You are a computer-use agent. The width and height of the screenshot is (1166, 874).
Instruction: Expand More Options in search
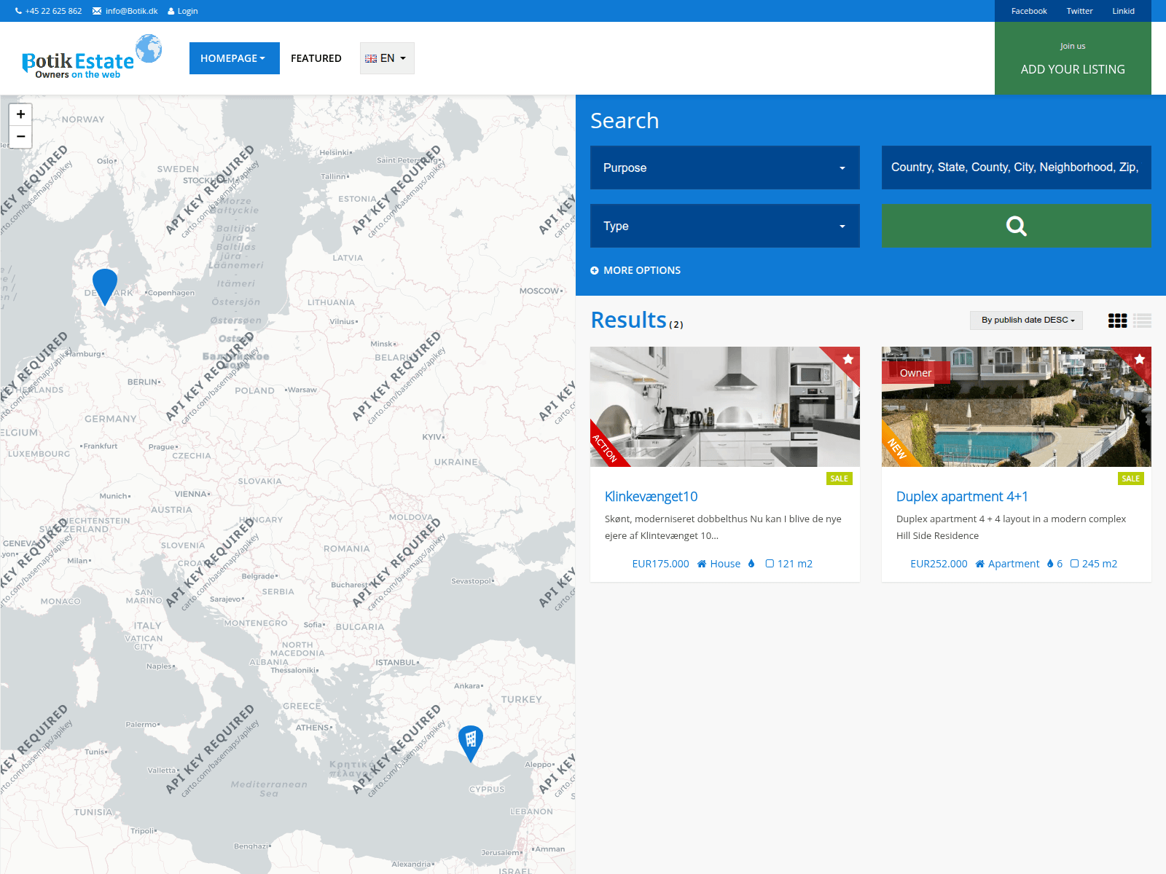(635, 270)
